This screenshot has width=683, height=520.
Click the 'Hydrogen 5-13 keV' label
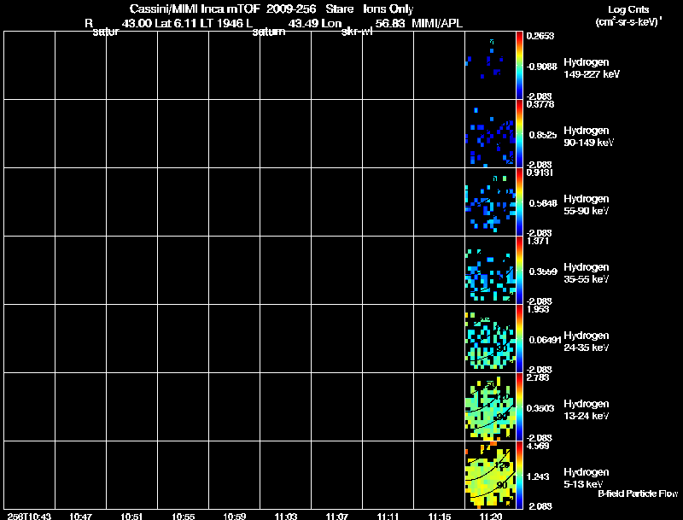pos(587,478)
